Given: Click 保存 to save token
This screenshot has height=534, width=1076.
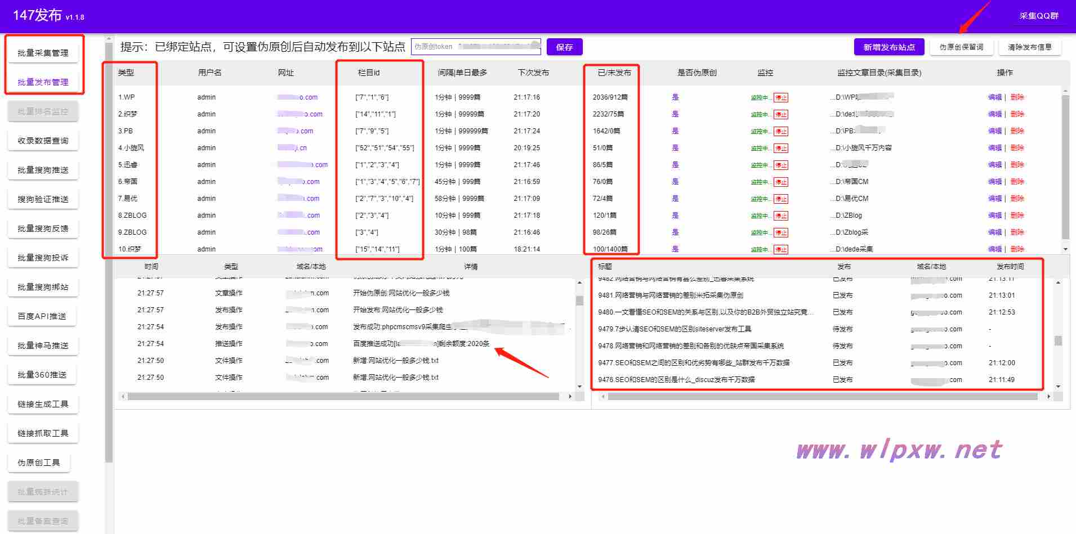Looking at the screenshot, I should (564, 47).
